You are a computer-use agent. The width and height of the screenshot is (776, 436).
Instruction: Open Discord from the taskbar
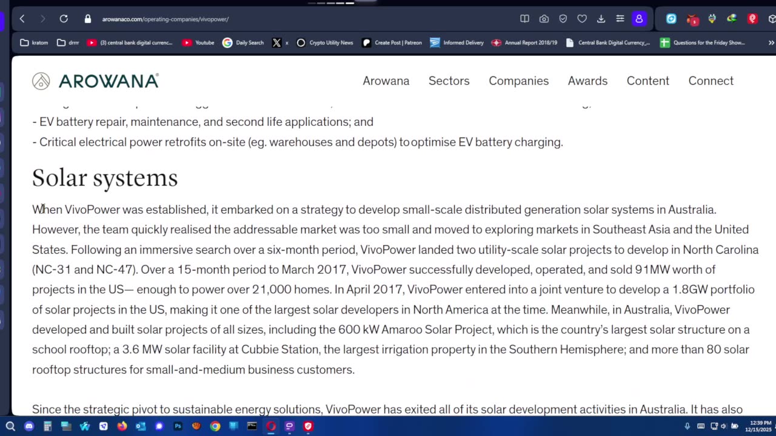pos(29,426)
